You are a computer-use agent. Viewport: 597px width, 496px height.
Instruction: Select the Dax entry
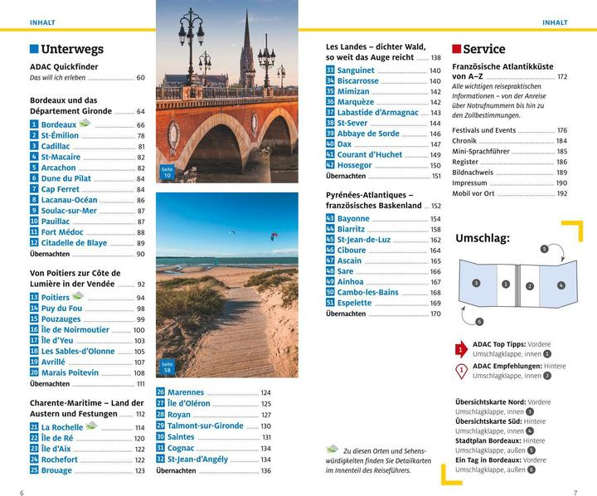pos(383,144)
